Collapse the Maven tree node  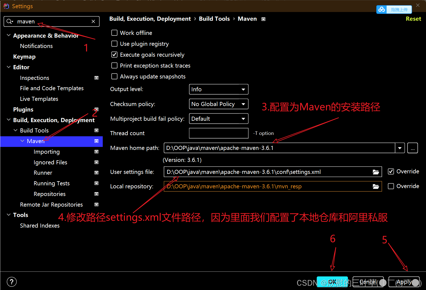(x=22, y=141)
